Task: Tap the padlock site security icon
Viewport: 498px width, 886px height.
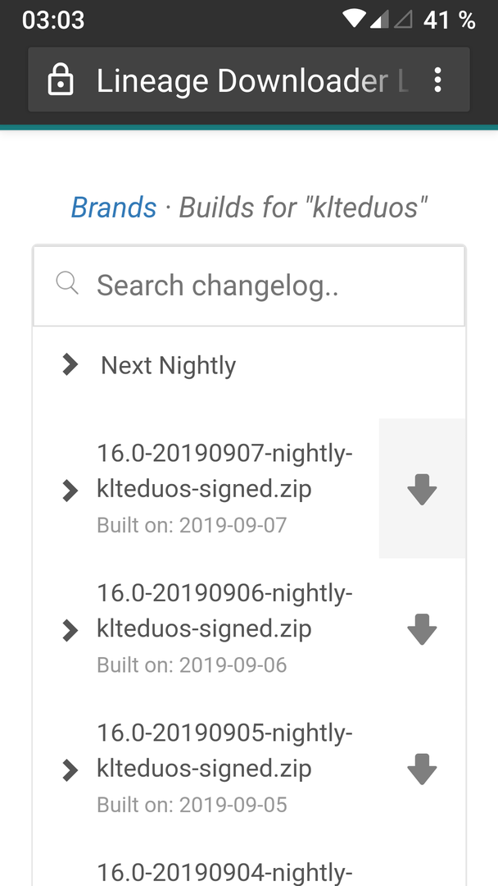Action: (61, 80)
